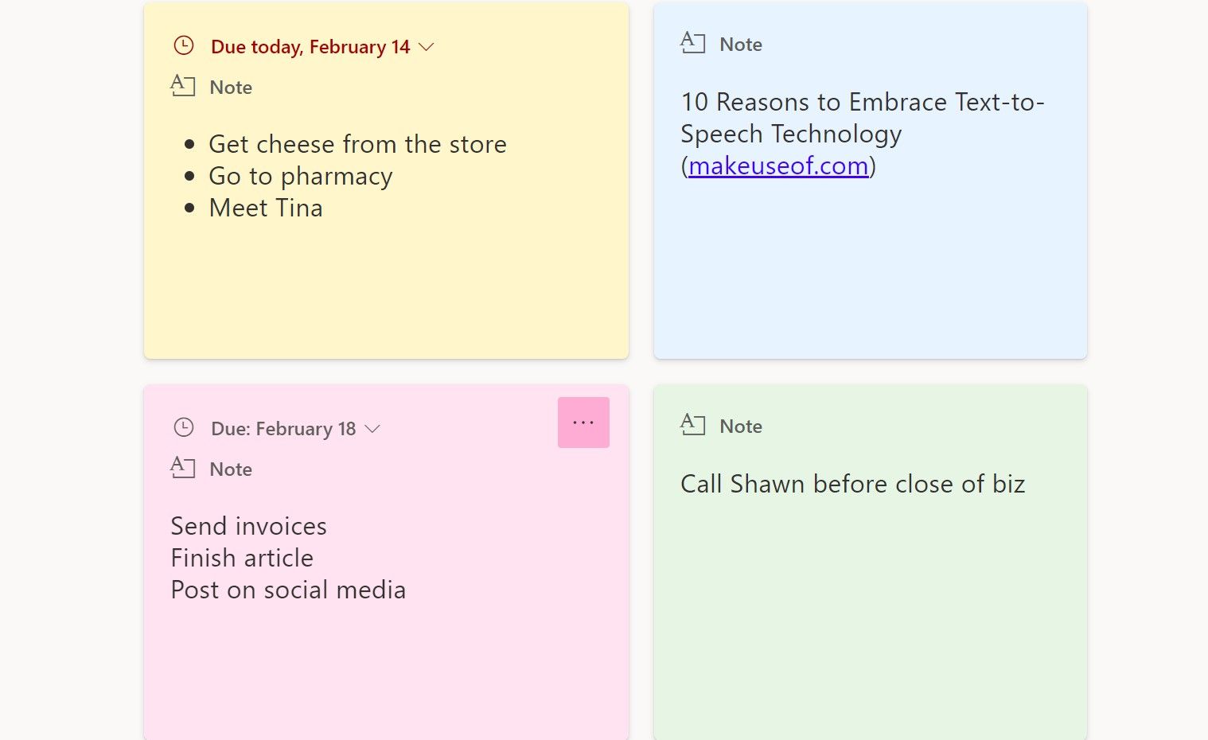Open the ellipsis options on the pink note
This screenshot has height=740, width=1208.
coord(583,422)
